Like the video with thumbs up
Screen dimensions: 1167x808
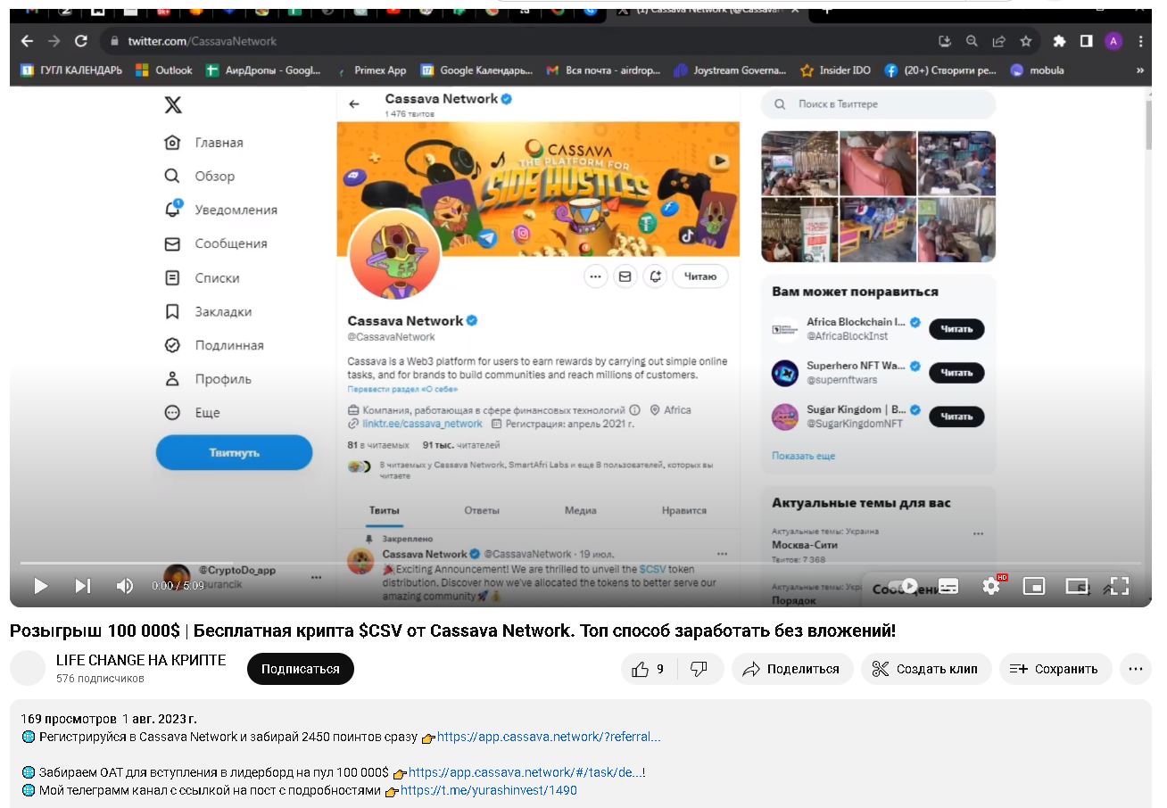coord(649,669)
